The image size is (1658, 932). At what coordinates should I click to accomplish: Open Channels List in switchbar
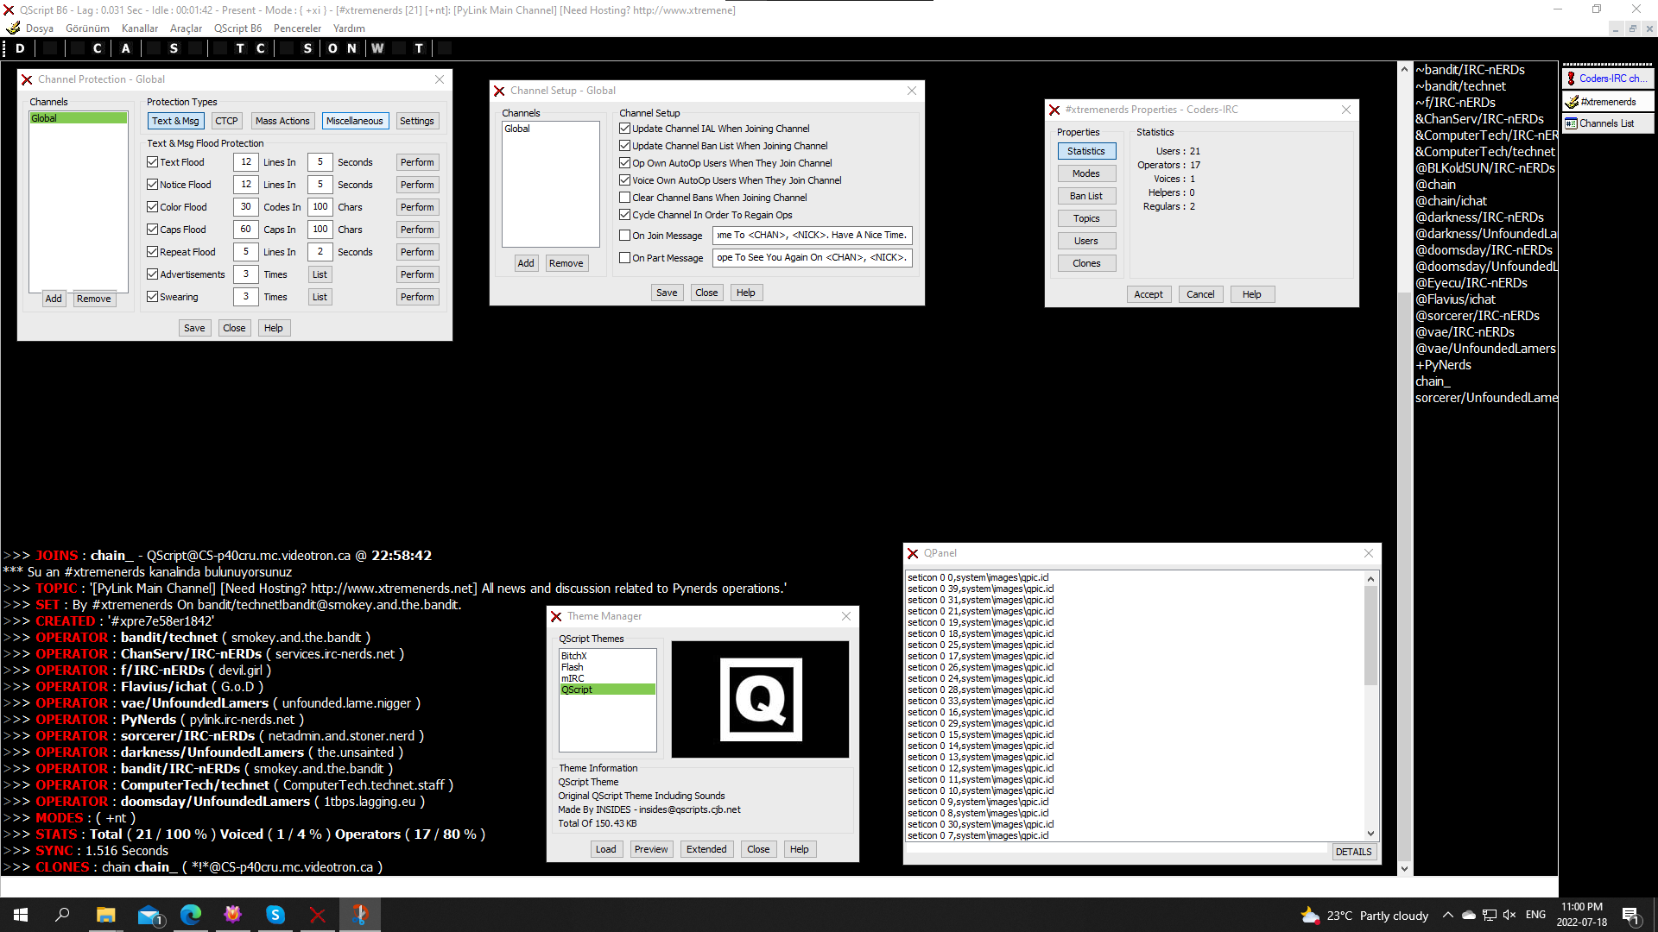(1607, 123)
